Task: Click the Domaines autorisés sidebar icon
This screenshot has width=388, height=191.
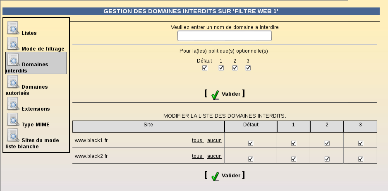Action: pyautogui.click(x=13, y=82)
